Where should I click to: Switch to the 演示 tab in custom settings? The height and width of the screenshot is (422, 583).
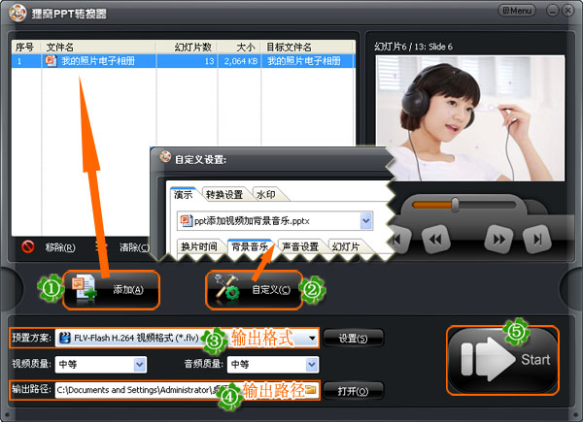(184, 194)
